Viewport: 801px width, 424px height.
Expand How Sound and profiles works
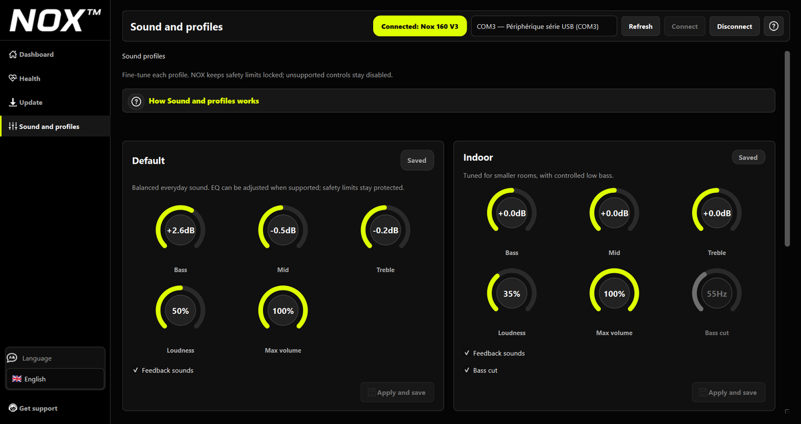[449, 101]
